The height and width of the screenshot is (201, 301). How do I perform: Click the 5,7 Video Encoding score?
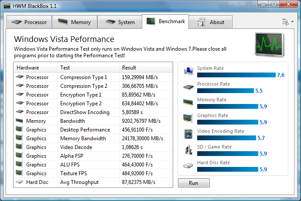261,138
